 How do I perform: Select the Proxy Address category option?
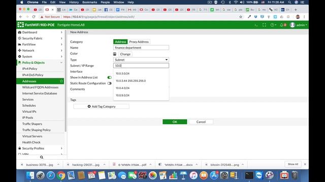139,41
